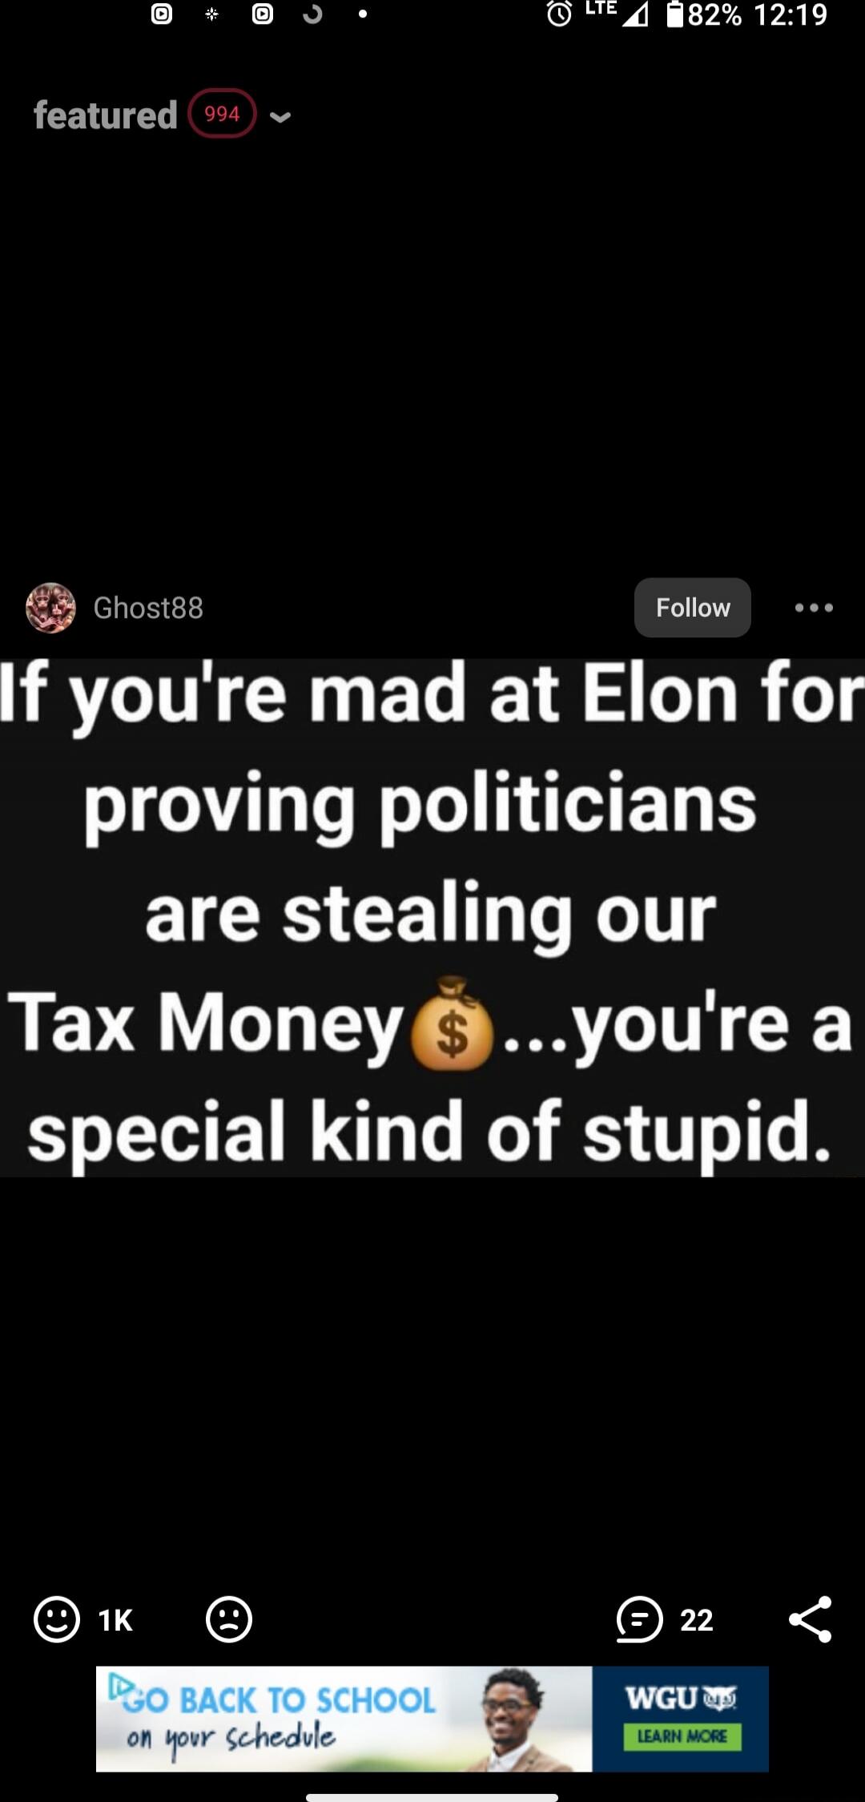This screenshot has width=865, height=1802.
Task: Open the Ghost88 username link
Action: pyautogui.click(x=148, y=608)
